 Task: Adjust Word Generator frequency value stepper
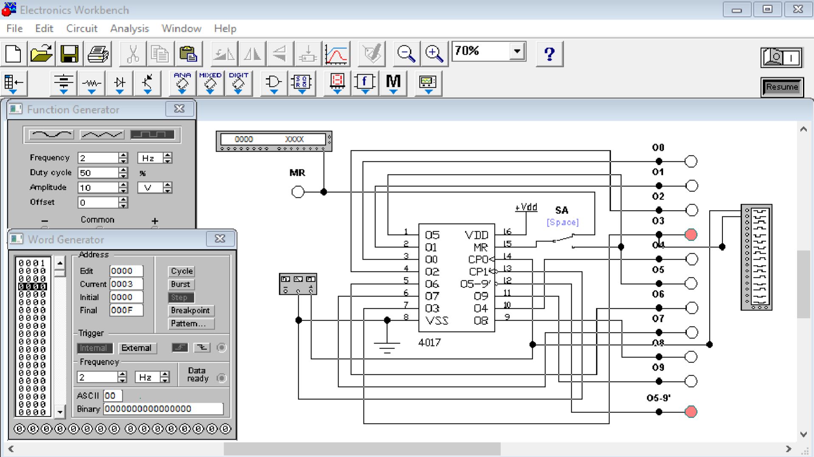122,377
